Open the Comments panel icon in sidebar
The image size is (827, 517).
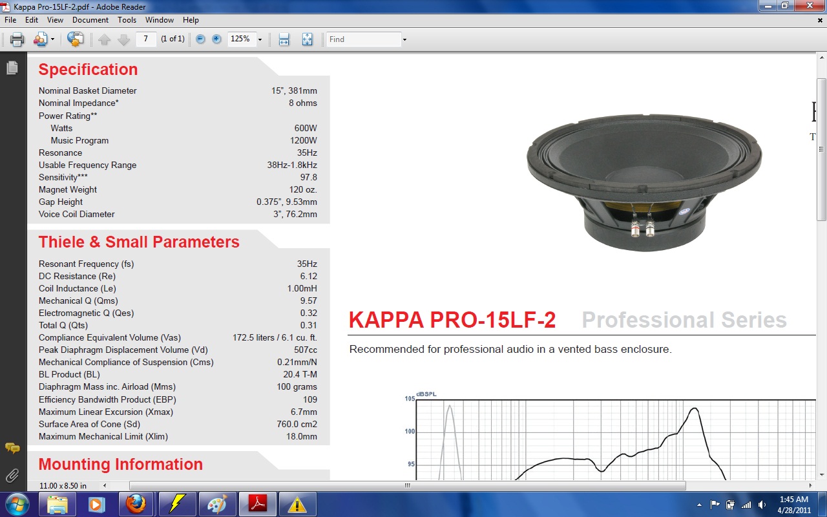click(12, 448)
